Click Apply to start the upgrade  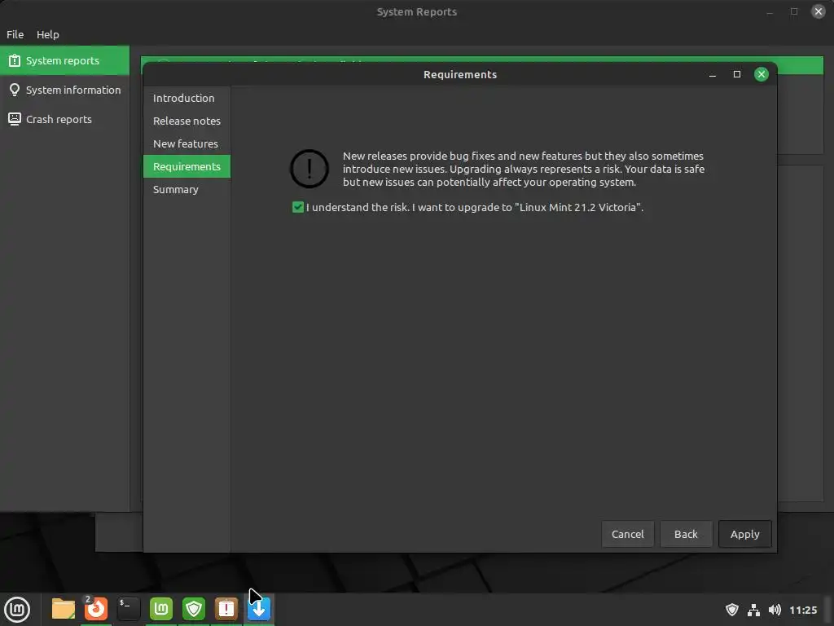pos(744,534)
